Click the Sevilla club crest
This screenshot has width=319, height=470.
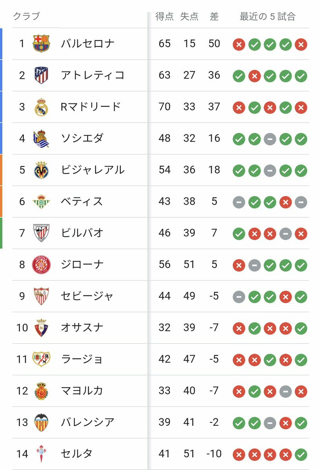coord(41,296)
